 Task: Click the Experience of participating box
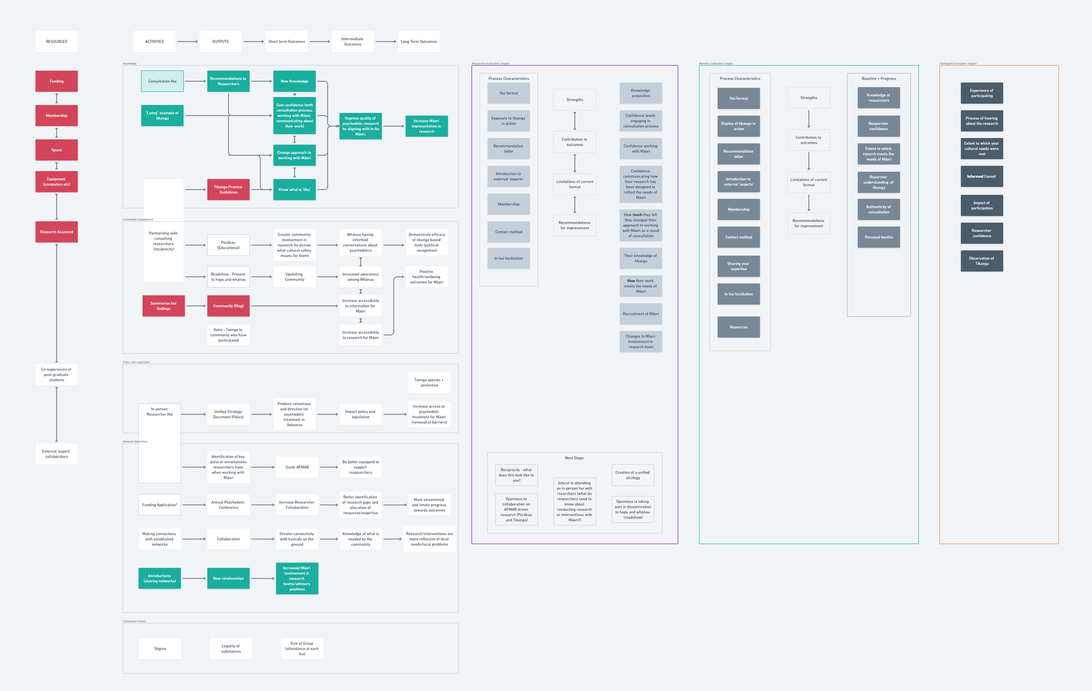click(982, 93)
